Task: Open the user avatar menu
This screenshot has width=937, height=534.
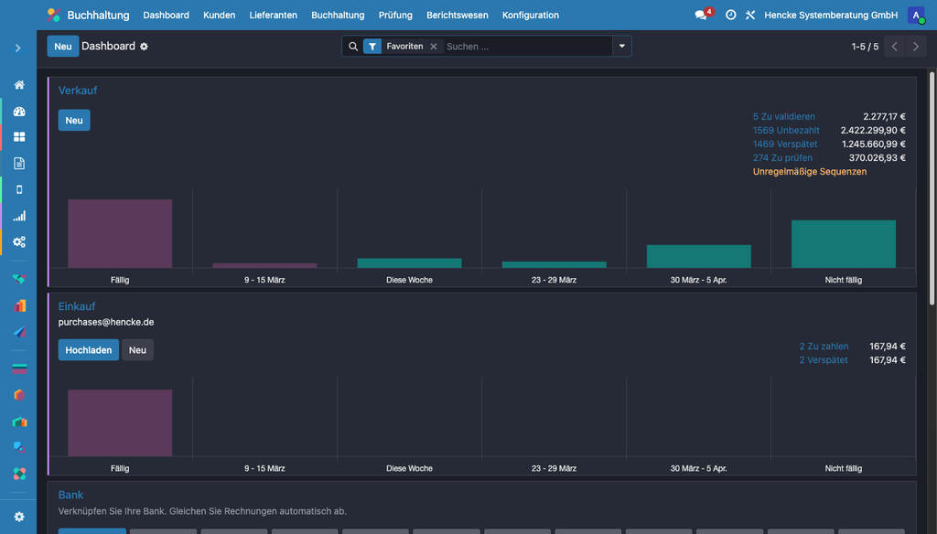Action: tap(915, 15)
